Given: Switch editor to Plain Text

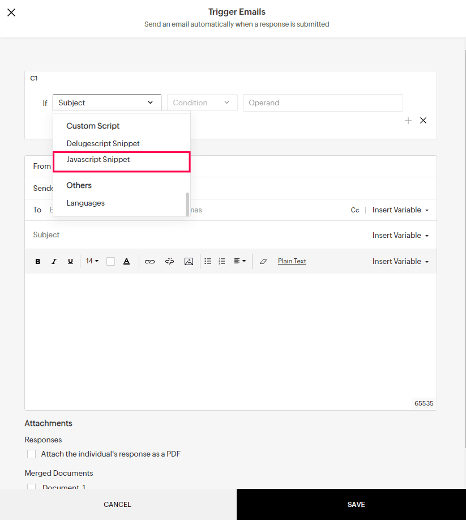Looking at the screenshot, I should 292,261.
